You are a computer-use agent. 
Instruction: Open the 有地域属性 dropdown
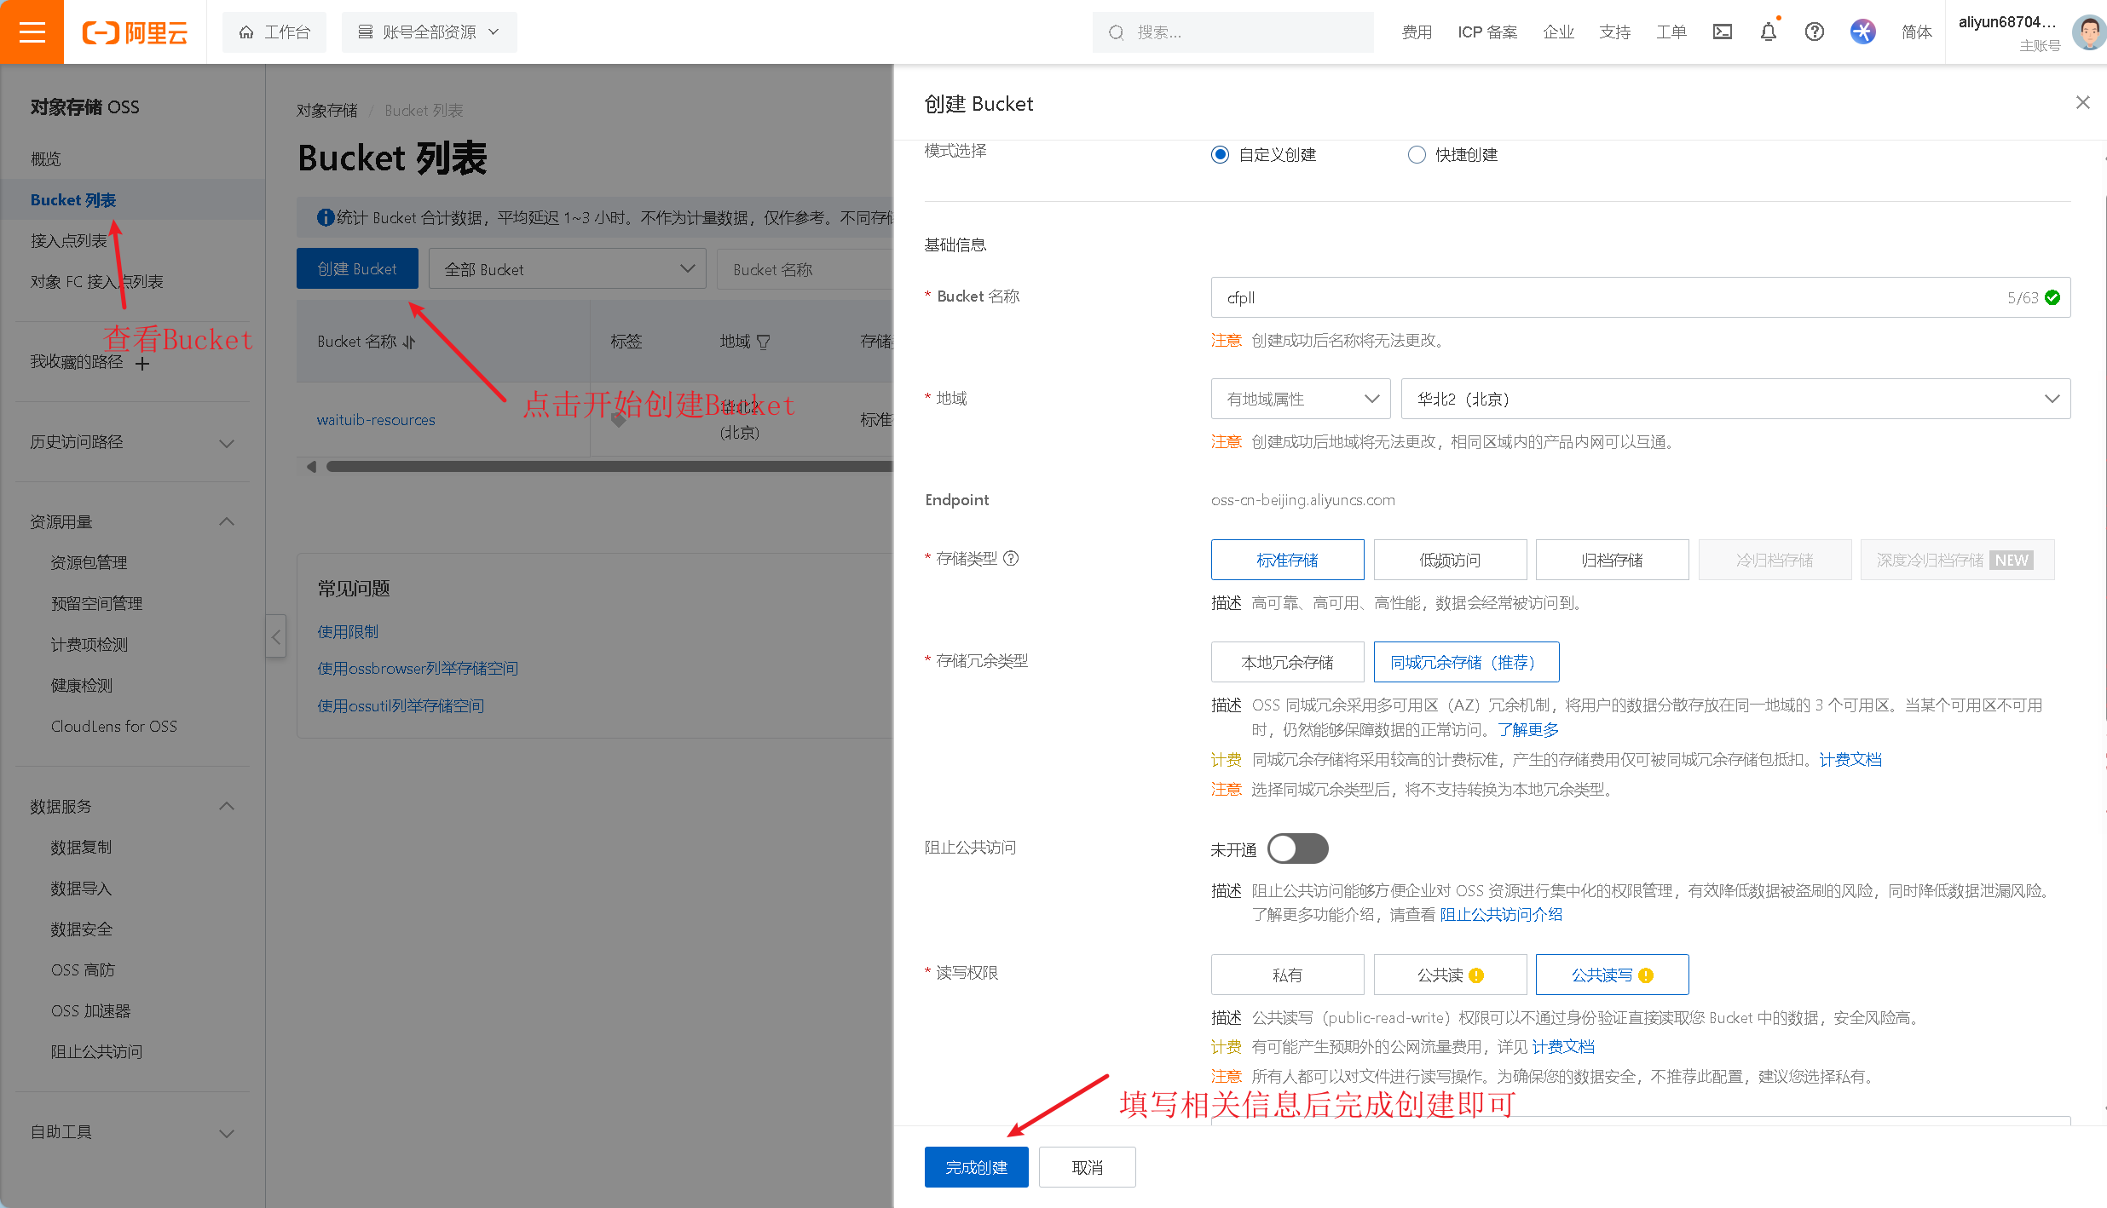pyautogui.click(x=1300, y=399)
